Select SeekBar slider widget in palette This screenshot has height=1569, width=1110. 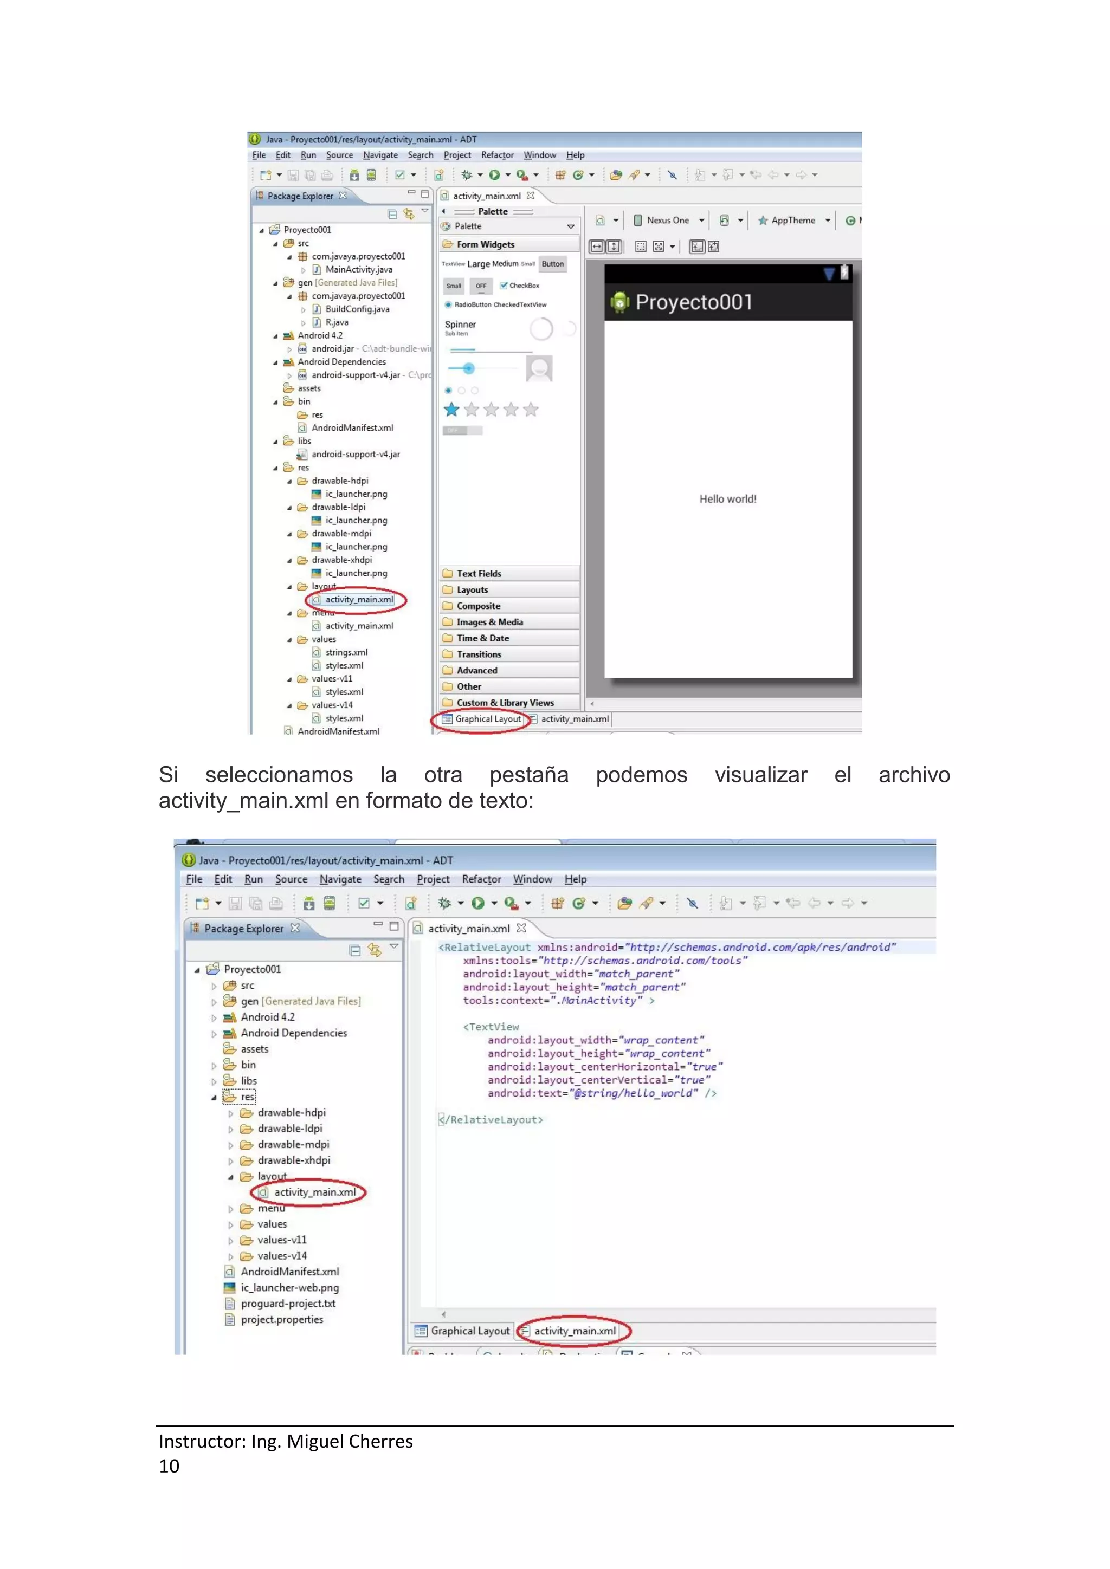tap(482, 369)
